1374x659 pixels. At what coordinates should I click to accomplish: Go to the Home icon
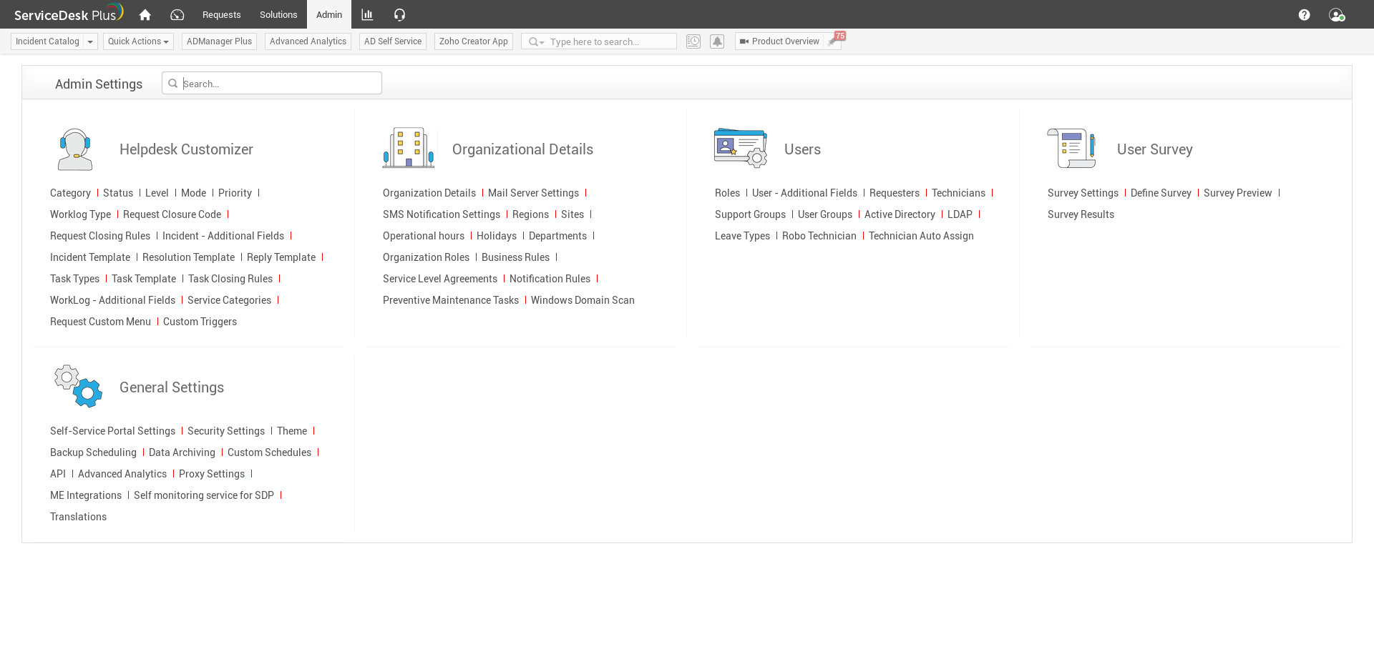pos(145,14)
